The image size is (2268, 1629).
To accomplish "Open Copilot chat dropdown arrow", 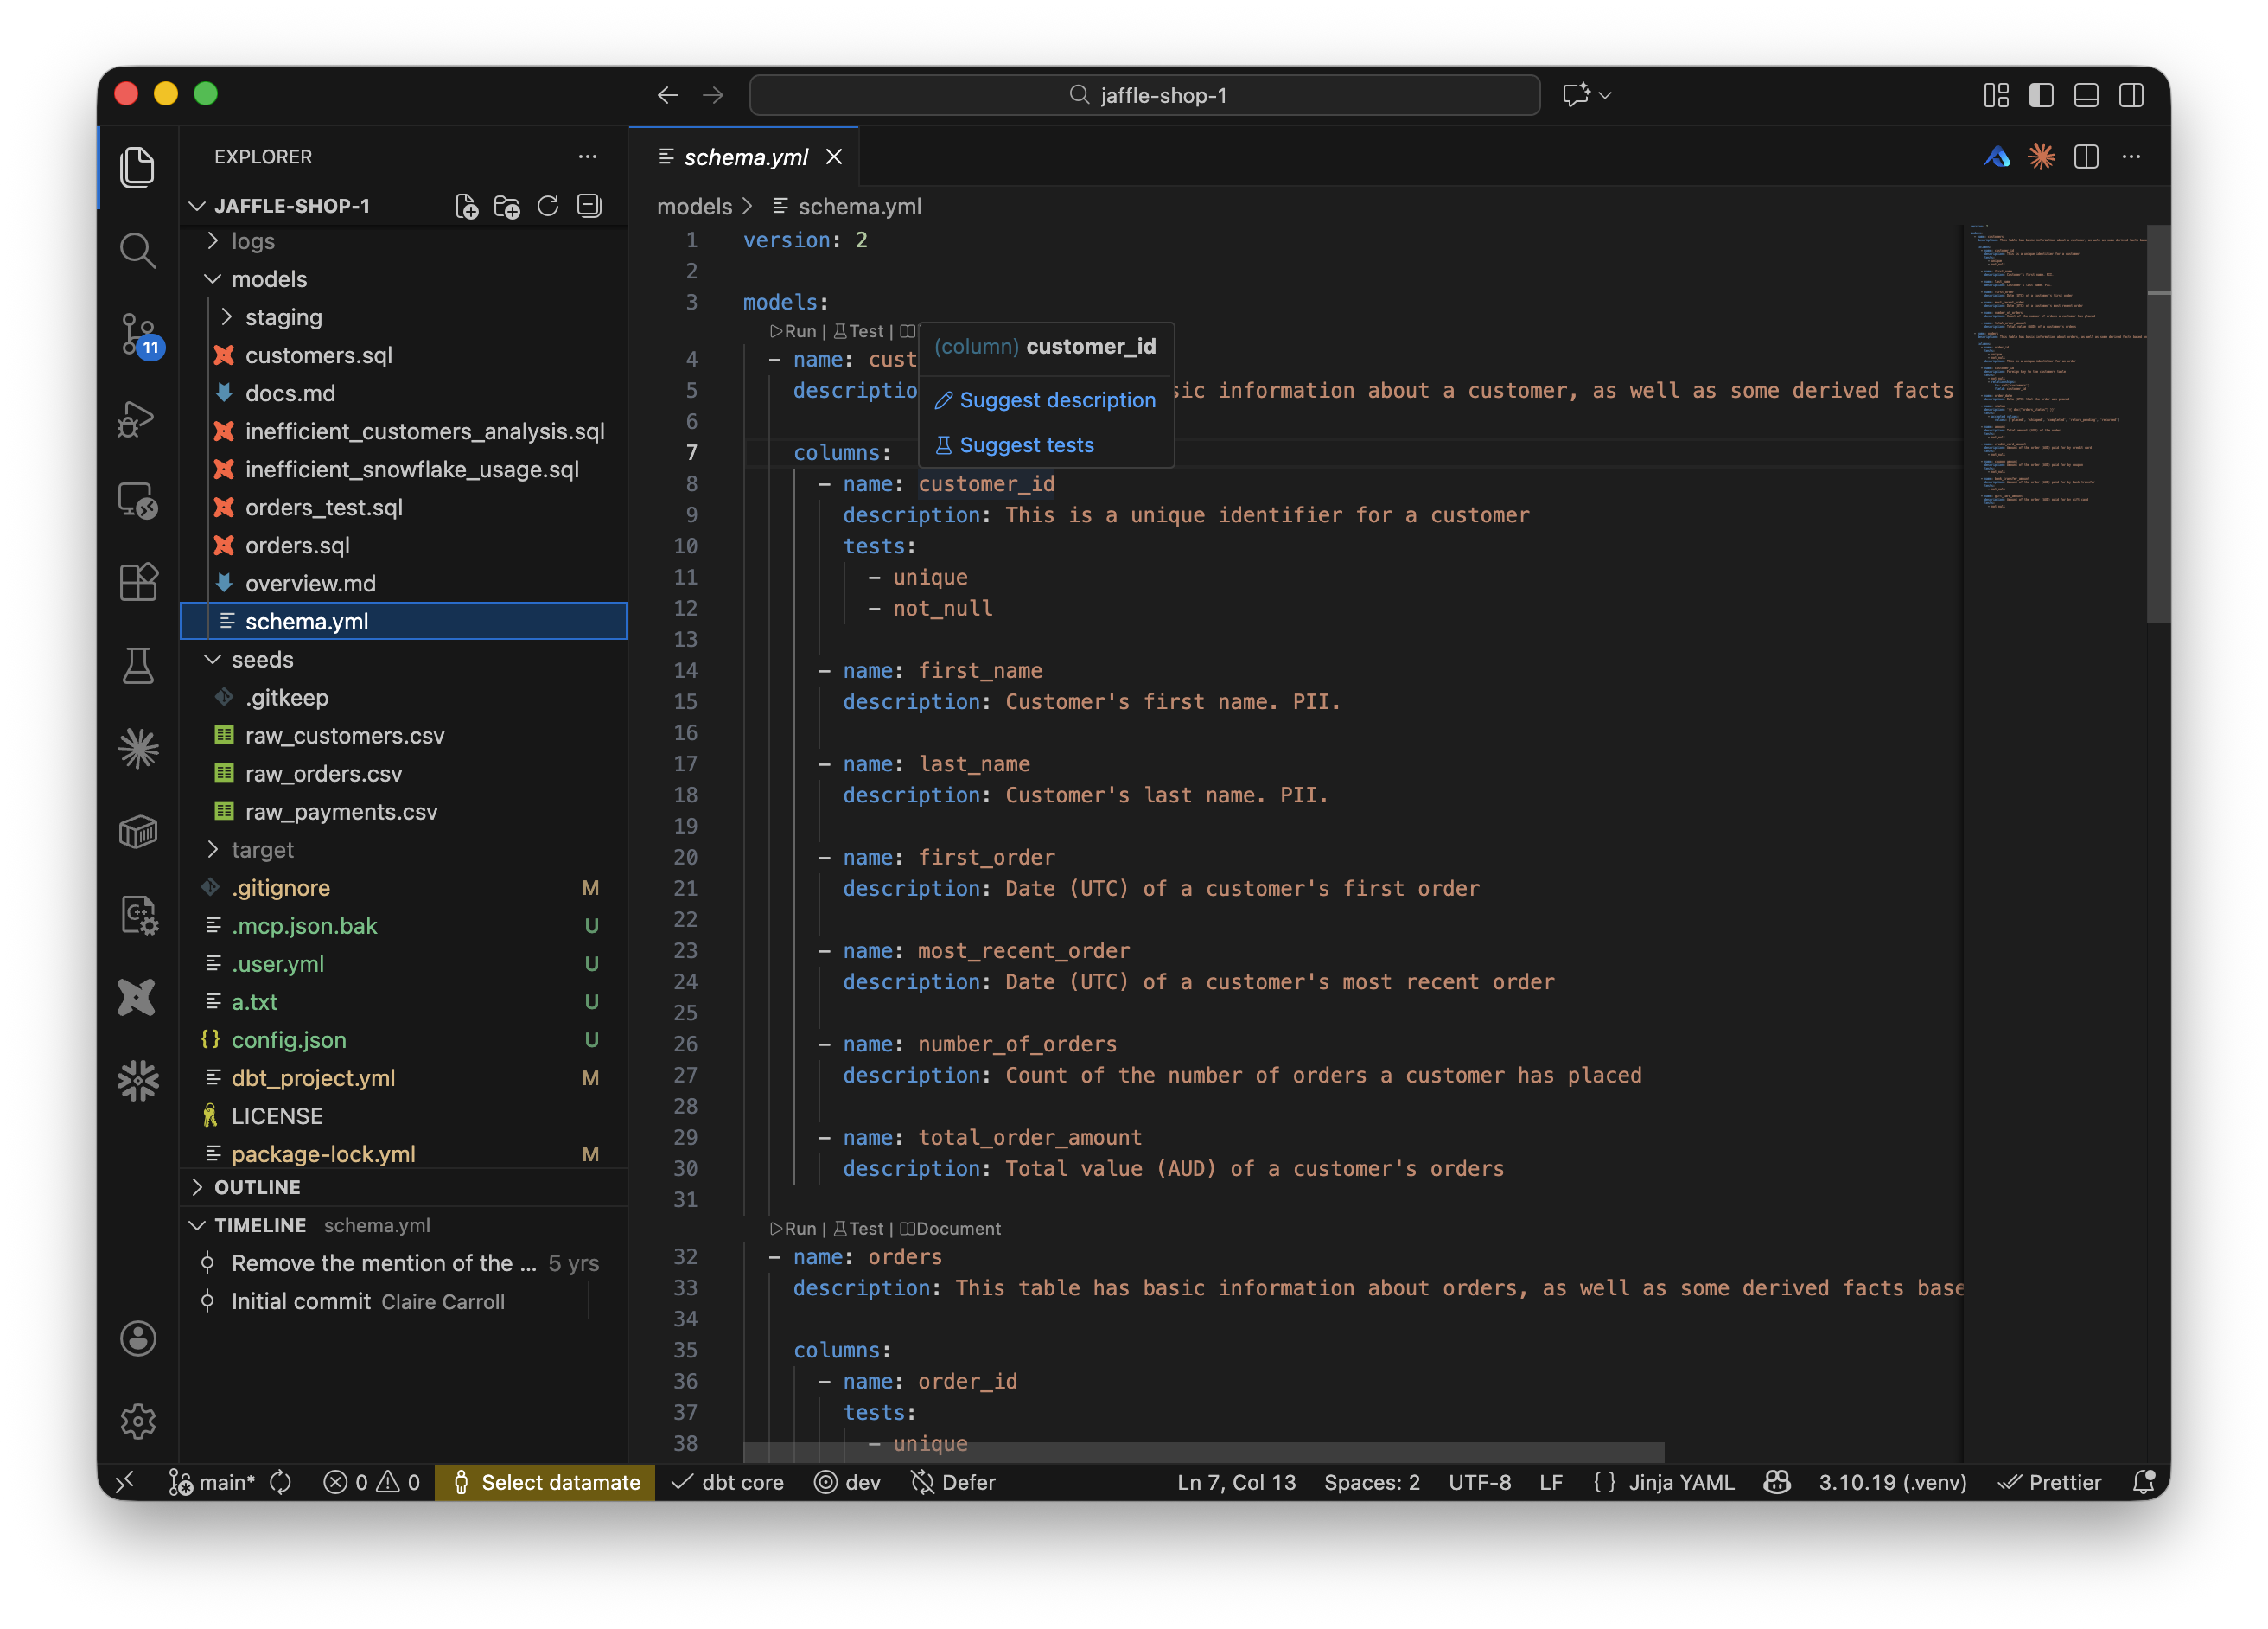I will 1605,95.
